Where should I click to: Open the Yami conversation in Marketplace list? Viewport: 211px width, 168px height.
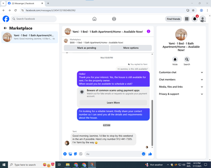point(30,37)
